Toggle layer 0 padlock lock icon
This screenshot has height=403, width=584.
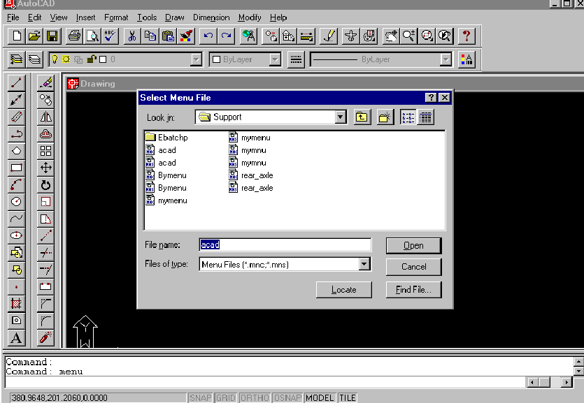(91, 59)
